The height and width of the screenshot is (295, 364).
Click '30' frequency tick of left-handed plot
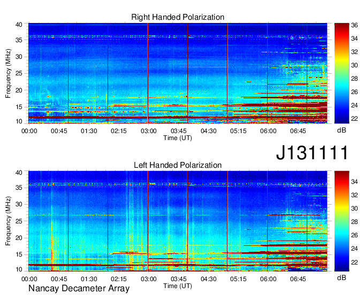[x=19, y=204]
